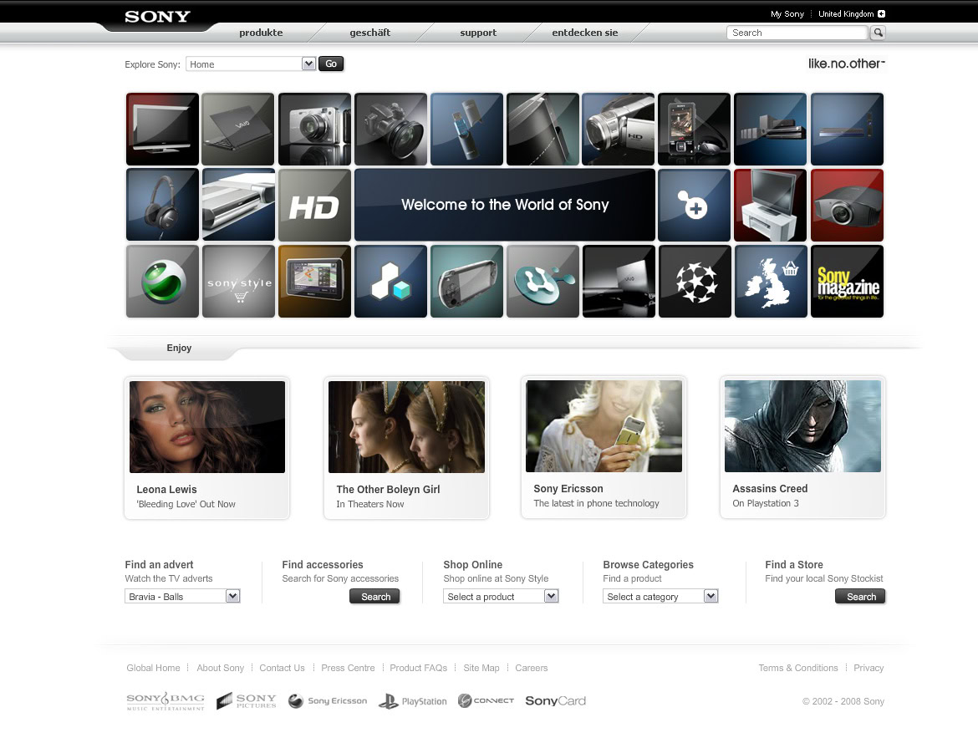978x743 pixels.
Task: Select the GPS navigation device tile
Action: pos(314,281)
